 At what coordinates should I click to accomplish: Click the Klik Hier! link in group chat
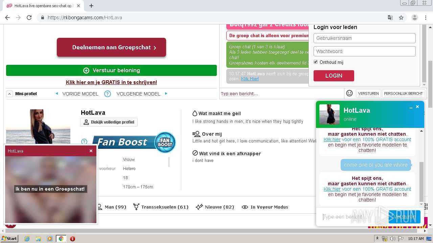250,79
